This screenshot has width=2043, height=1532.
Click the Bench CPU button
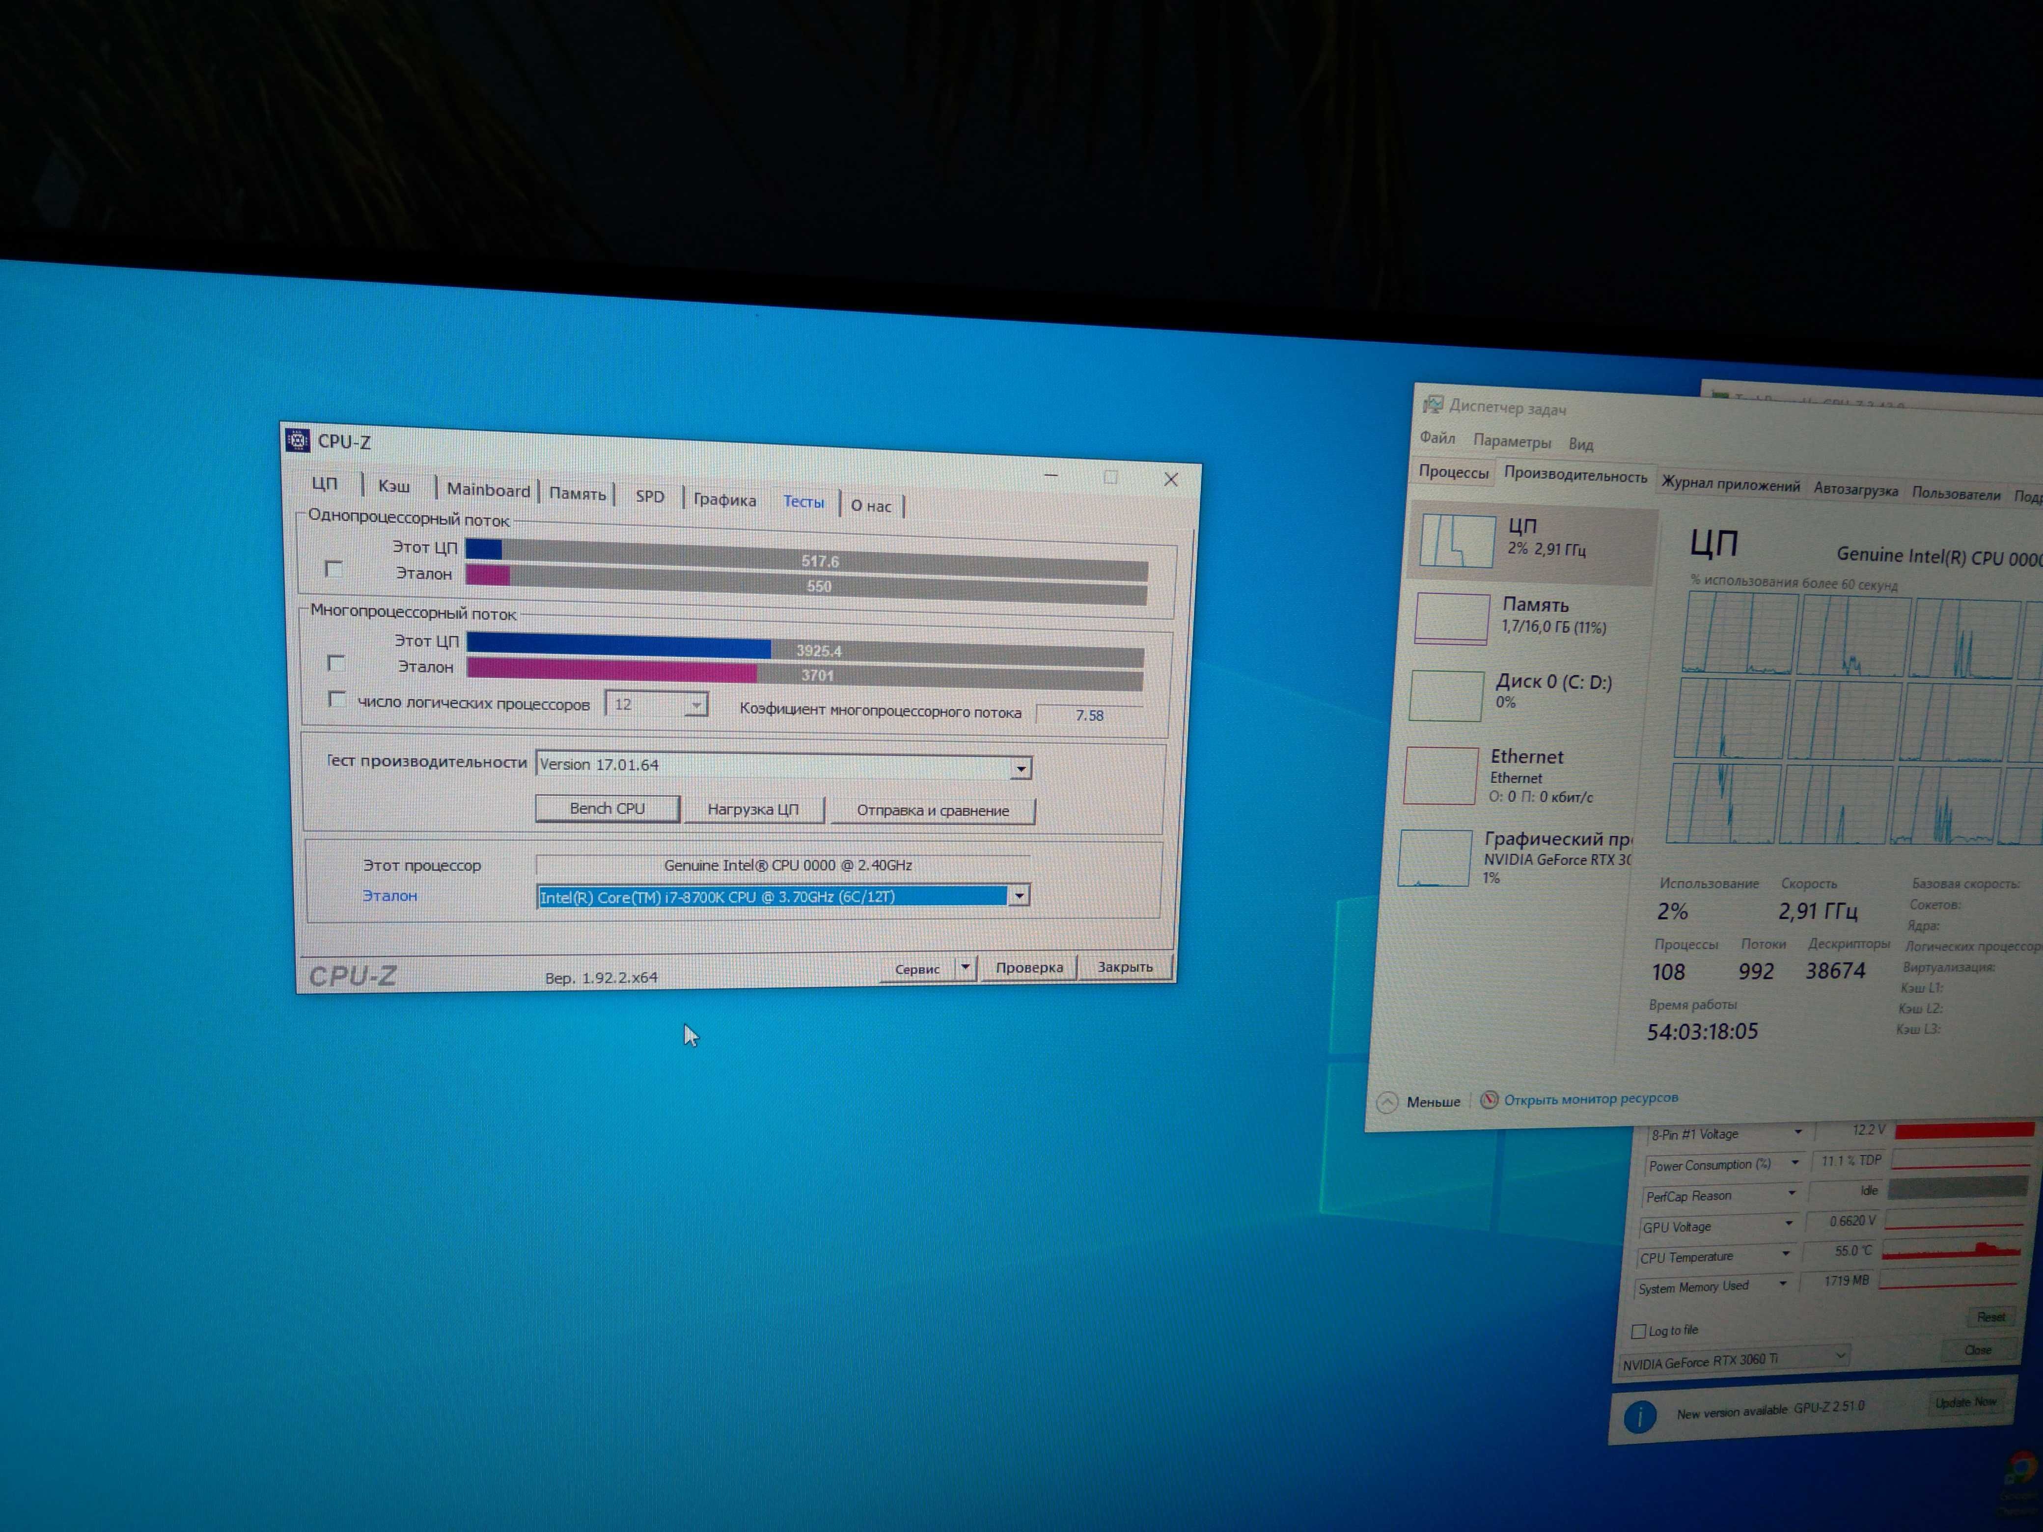pyautogui.click(x=607, y=808)
